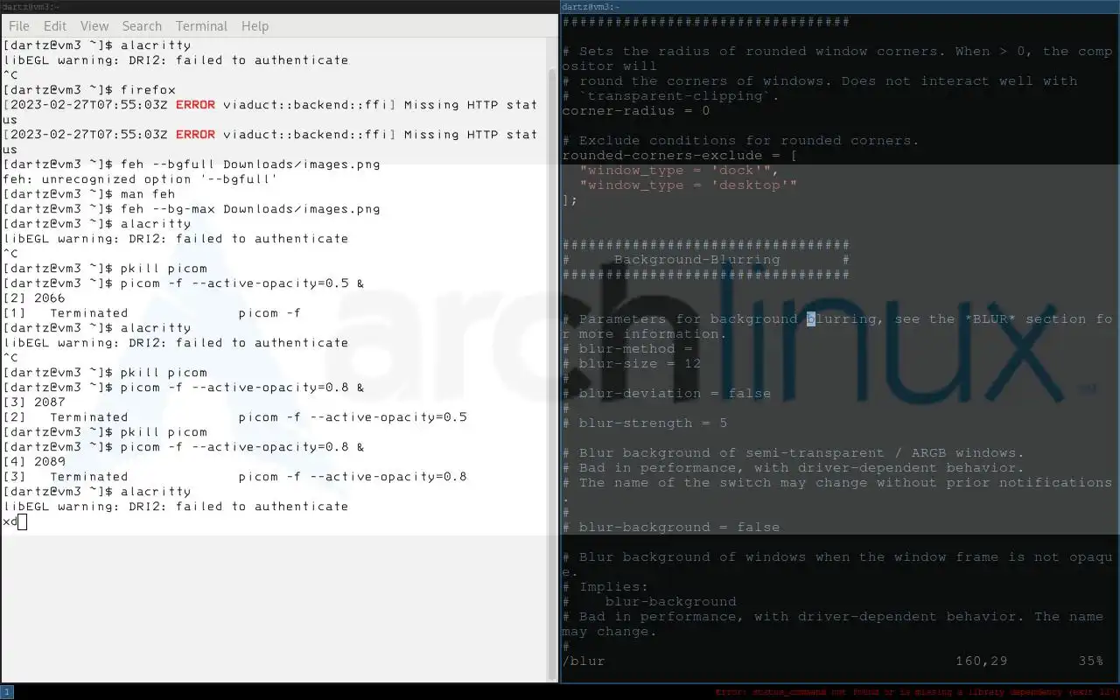Screen dimensions: 1120x700
Task: Open the Help menu in the terminal
Action: (x=255, y=26)
